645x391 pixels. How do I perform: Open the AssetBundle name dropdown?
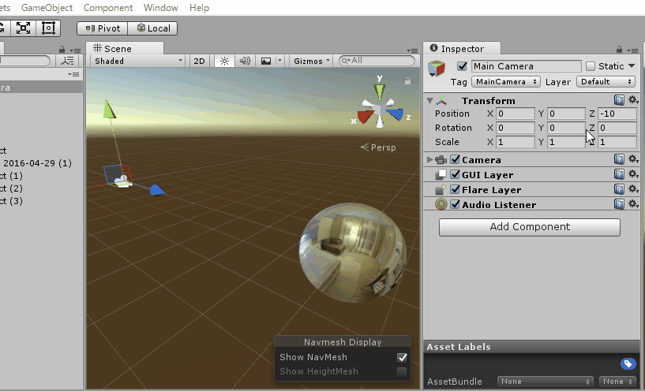pyautogui.click(x=545, y=381)
